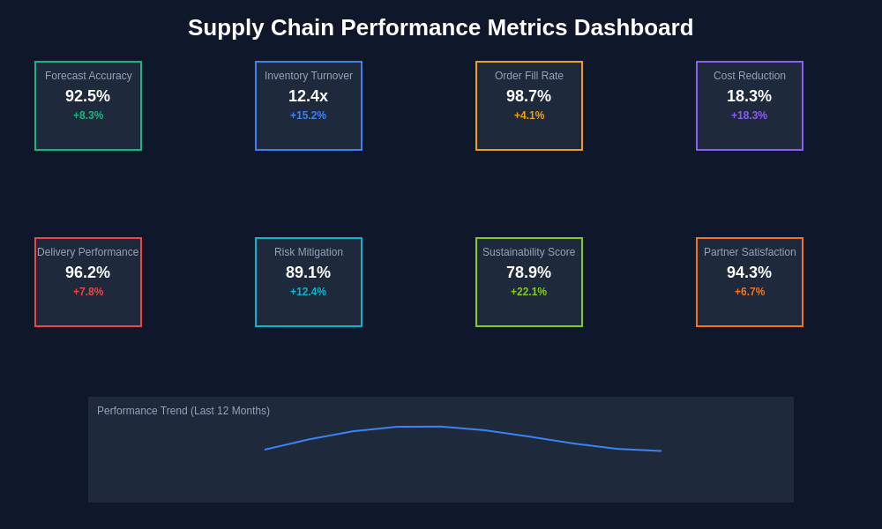Select the purple +18.3% change indicator
This screenshot has height=529, width=882.
pos(750,115)
